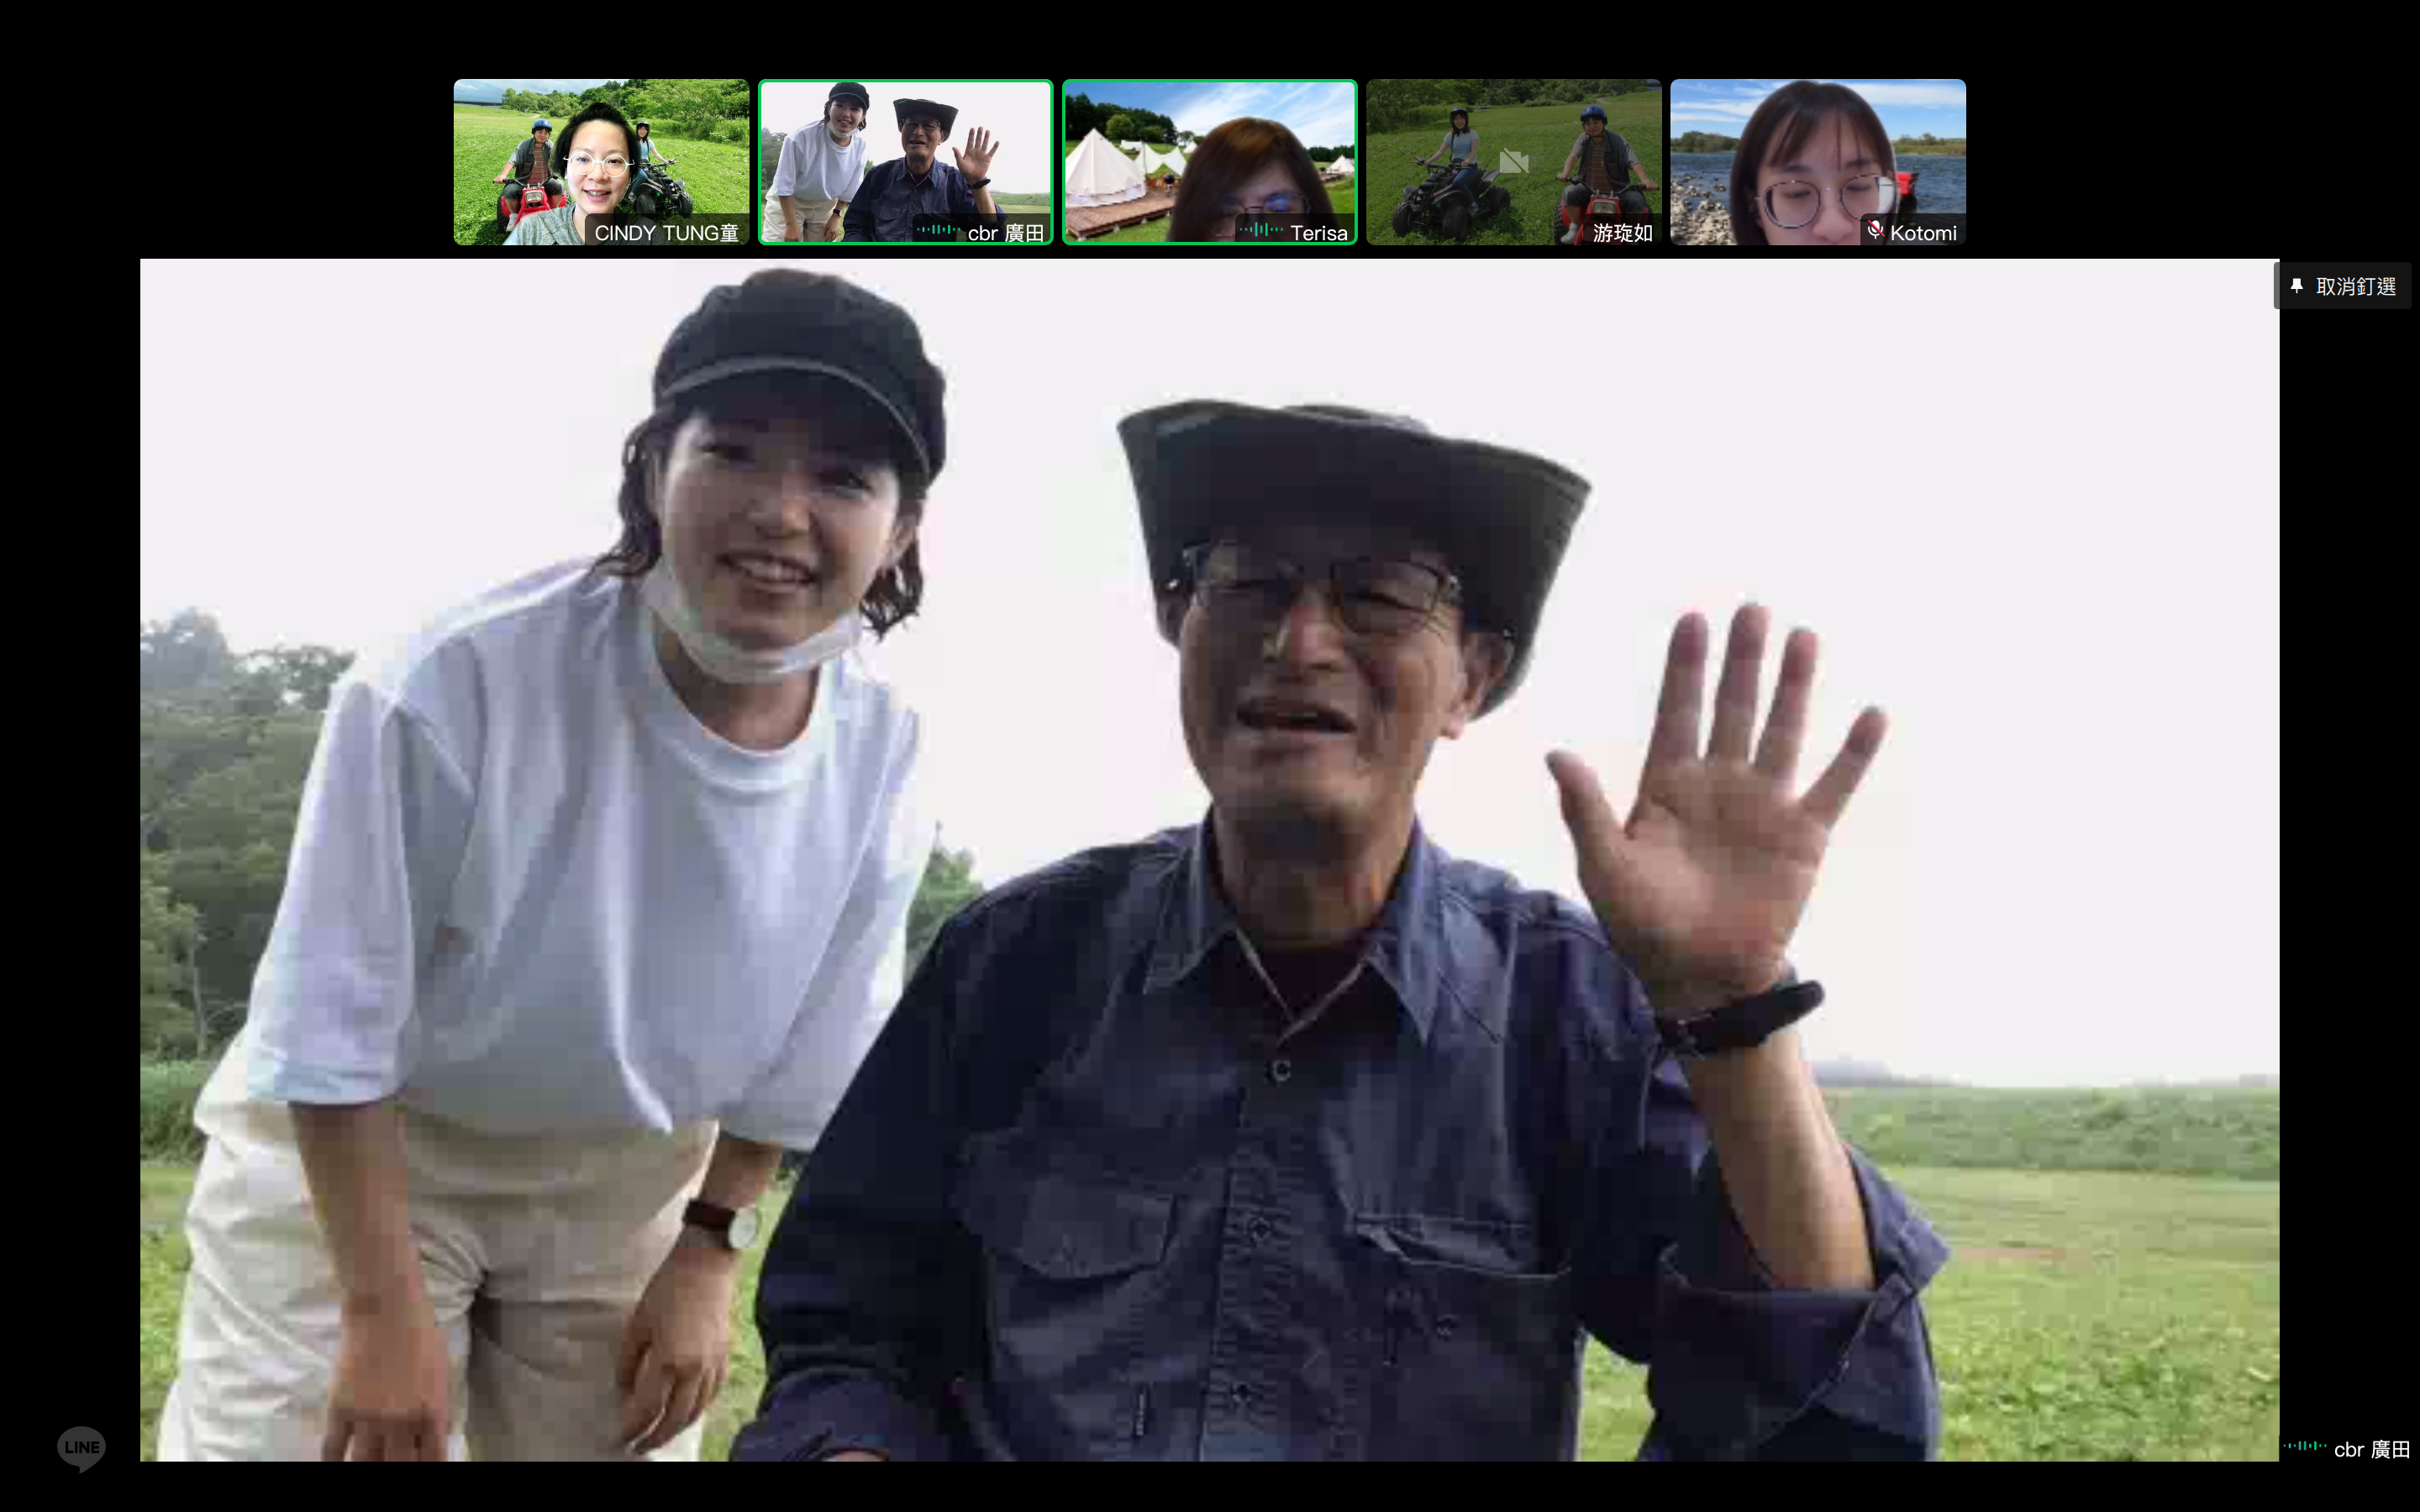Click cbr 廣田 label below pinned video

pos(2371,1449)
